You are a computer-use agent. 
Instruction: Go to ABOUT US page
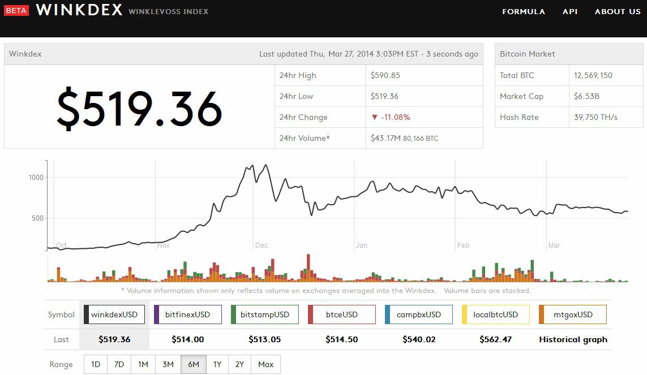pos(618,11)
